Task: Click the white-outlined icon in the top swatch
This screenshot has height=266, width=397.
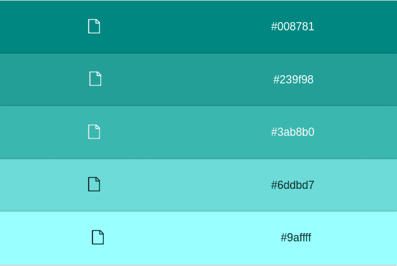Action: coord(94,27)
